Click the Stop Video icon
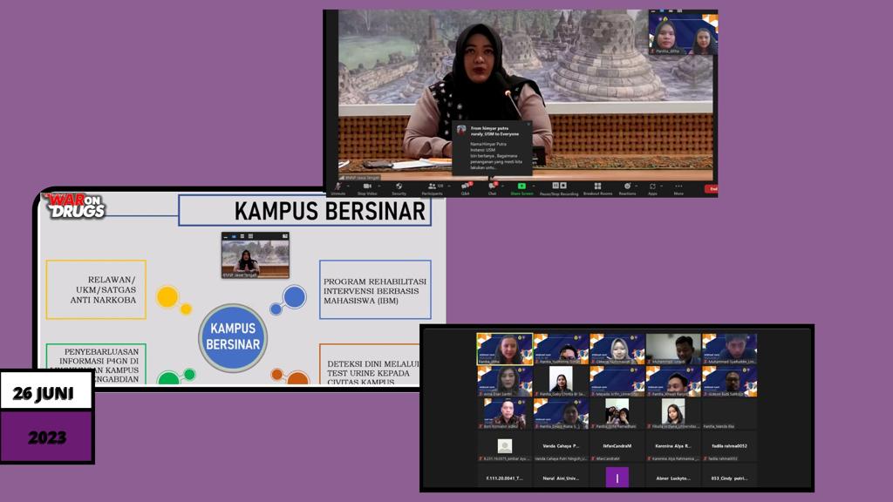The image size is (893, 502). [x=365, y=187]
